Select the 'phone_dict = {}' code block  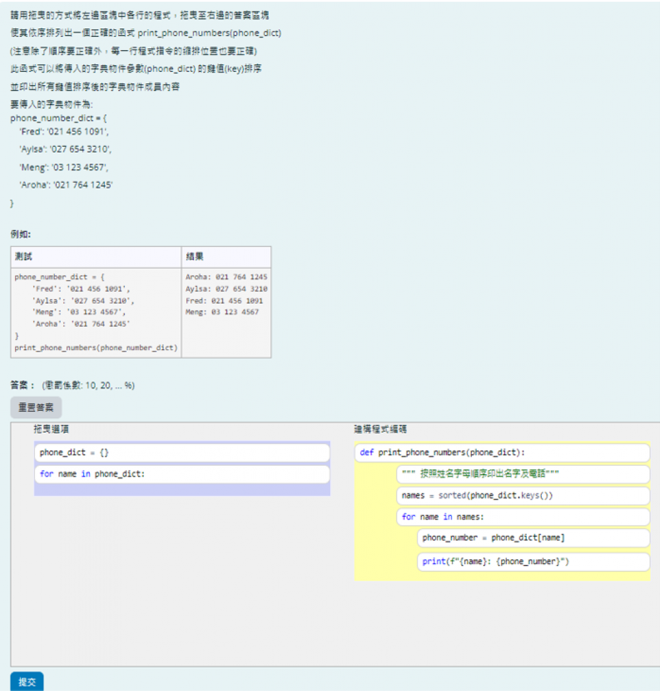click(x=181, y=453)
